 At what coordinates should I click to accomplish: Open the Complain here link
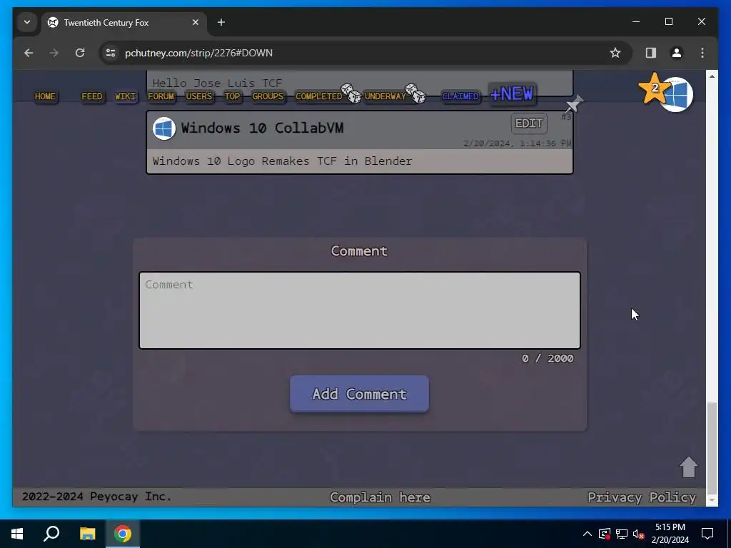point(380,497)
